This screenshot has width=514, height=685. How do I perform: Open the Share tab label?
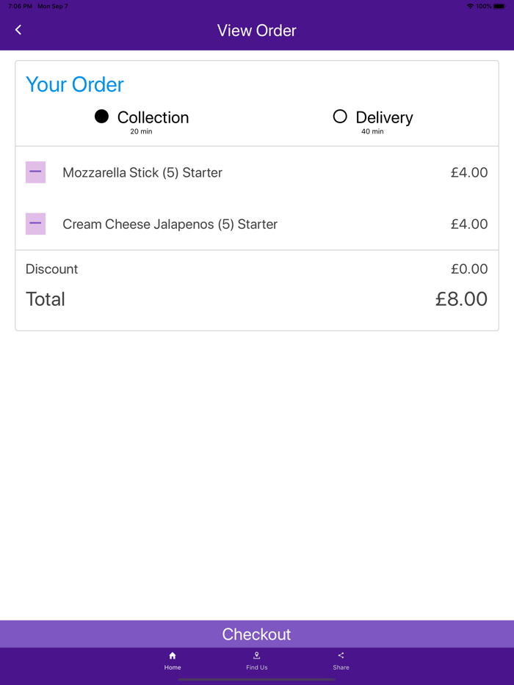(341, 667)
